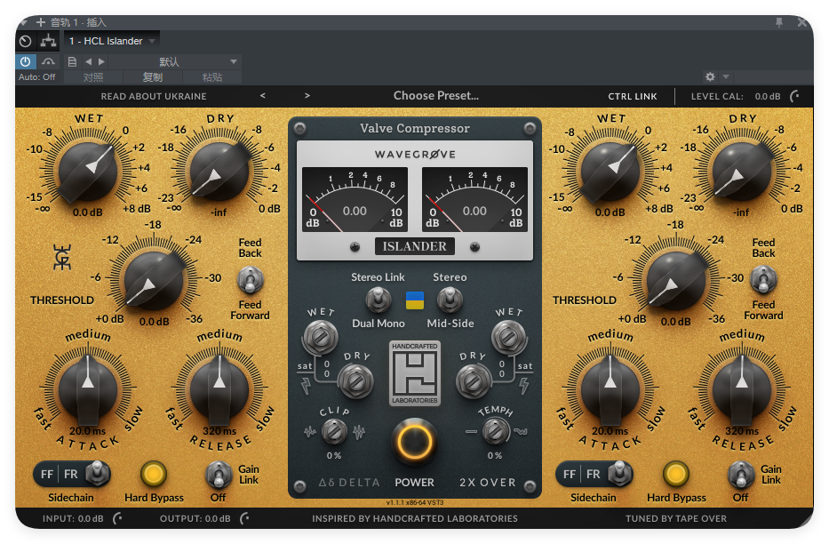Expand the 默认 preset dropdown
This screenshot has width=829, height=544.
pyautogui.click(x=174, y=62)
